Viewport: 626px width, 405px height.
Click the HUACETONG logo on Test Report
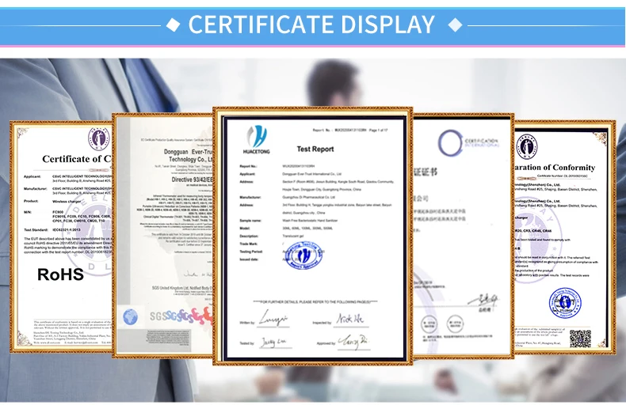tap(256, 139)
